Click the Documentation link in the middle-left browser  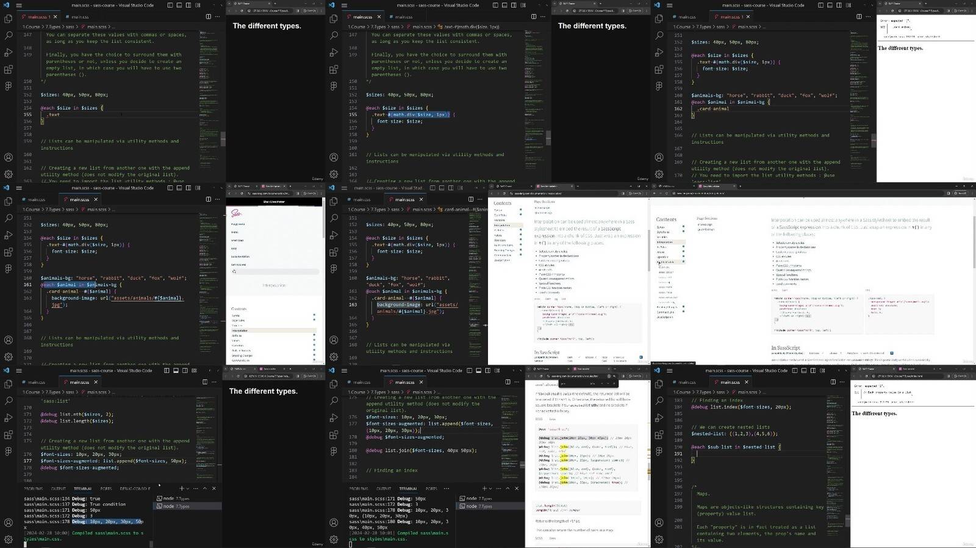click(240, 257)
